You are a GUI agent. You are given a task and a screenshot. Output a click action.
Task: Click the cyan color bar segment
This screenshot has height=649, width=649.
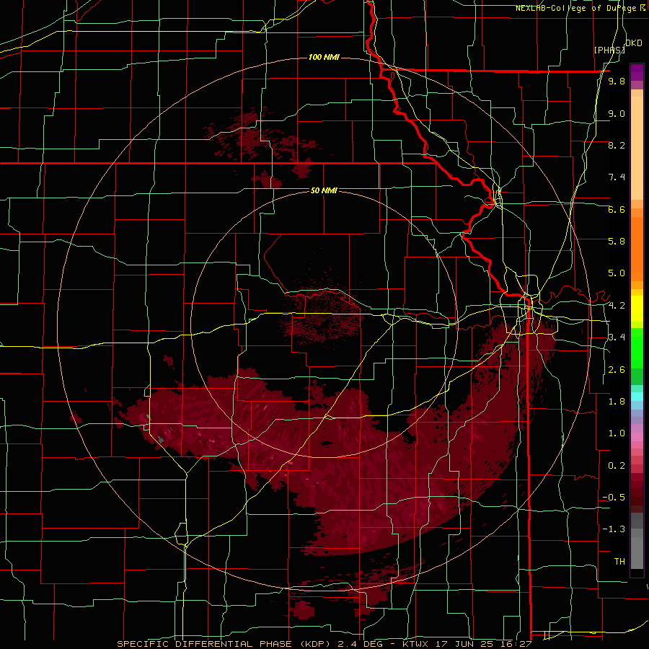637,397
